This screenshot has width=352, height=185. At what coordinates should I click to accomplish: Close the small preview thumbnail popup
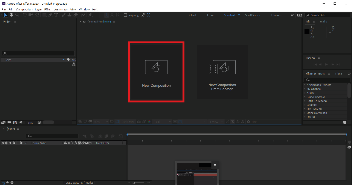(215, 165)
